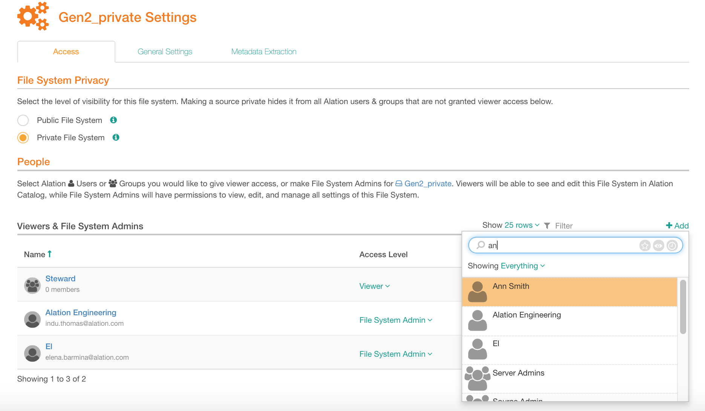Click the search input containing 'an'
The width and height of the screenshot is (705, 411).
pos(575,245)
